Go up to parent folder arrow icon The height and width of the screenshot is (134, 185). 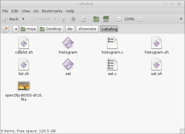coord(63,19)
